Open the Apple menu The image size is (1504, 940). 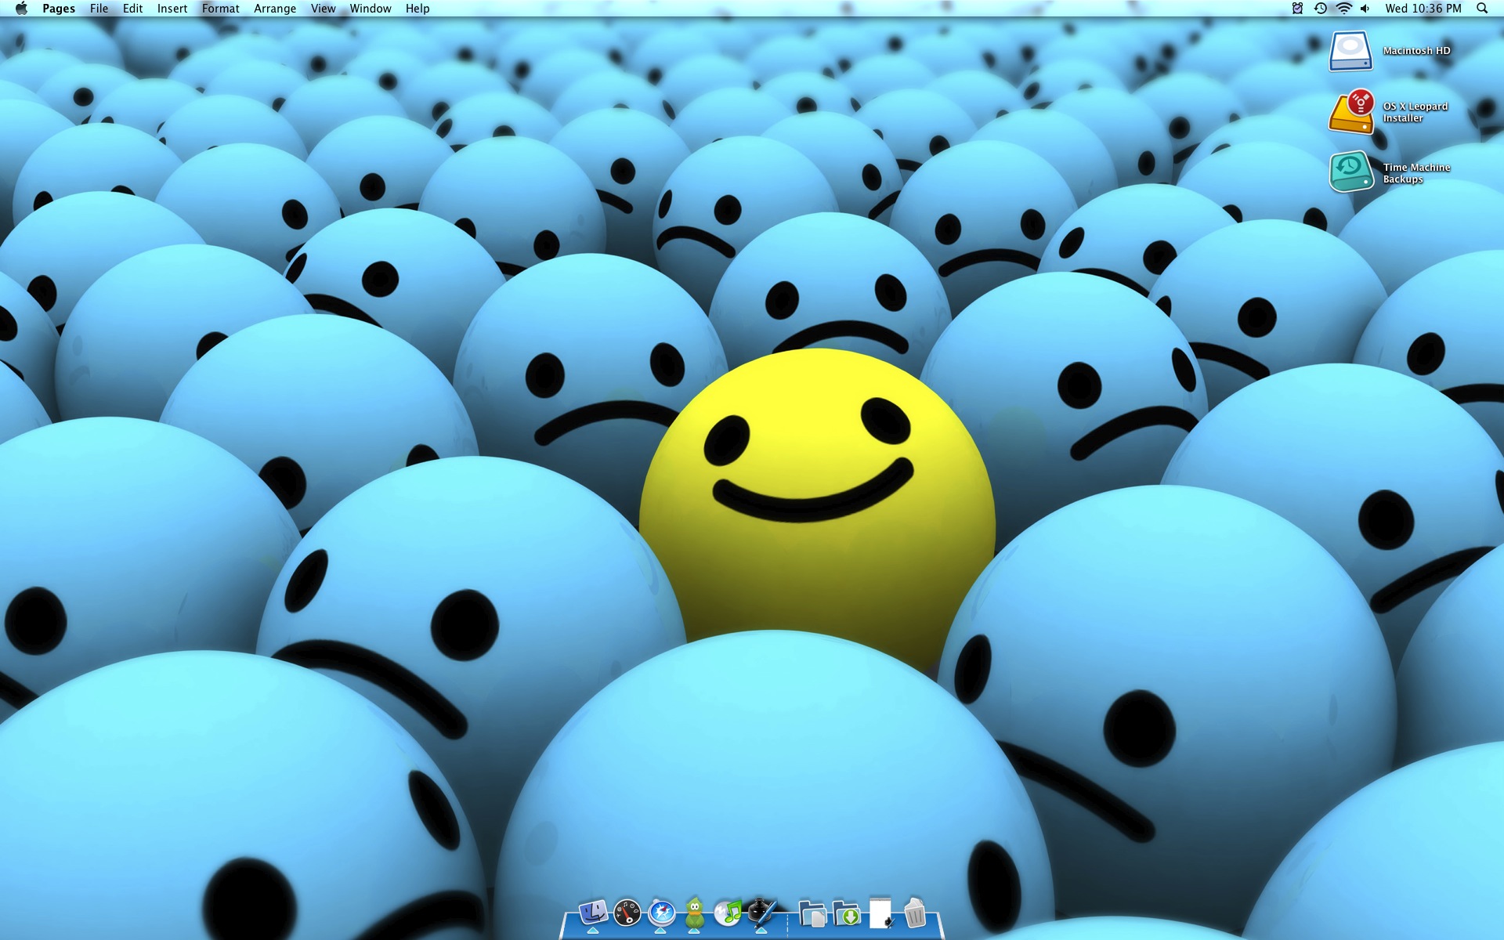click(x=21, y=9)
